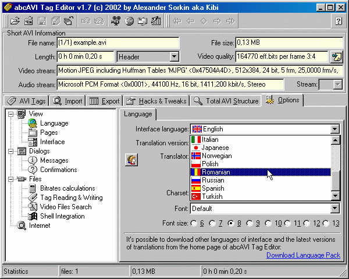Click the double undo arrow icon
The image size is (349, 279).
[x=99, y=21]
